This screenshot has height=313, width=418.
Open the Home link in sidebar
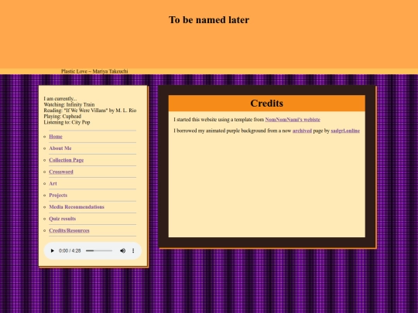[x=56, y=137]
